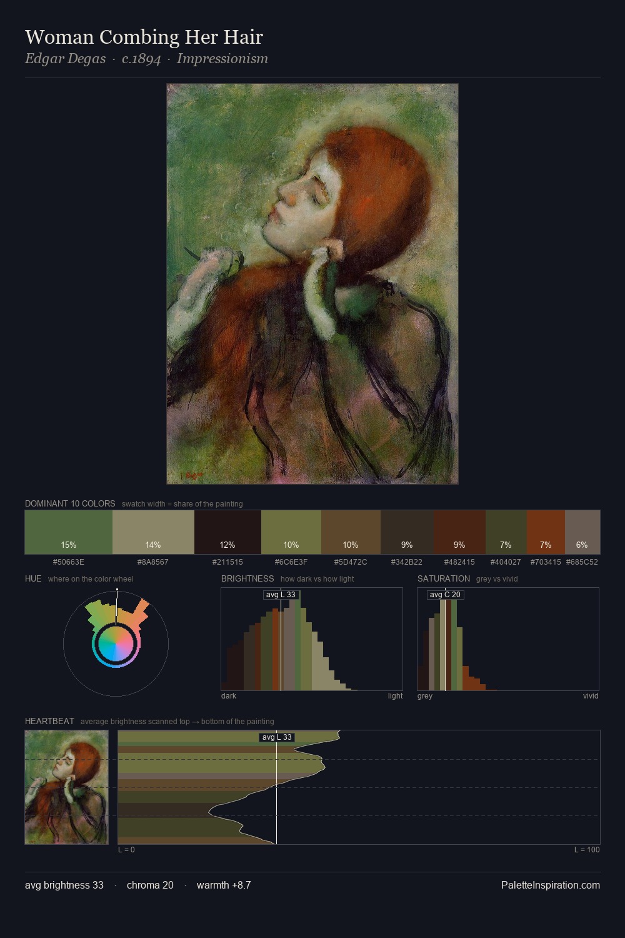This screenshot has height=938, width=625.
Task: Click the 'avg L 33' brightness histogram label
Action: point(281,595)
